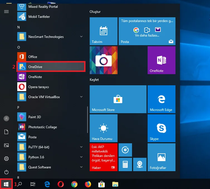Launch Chrome from the taskbar
The height and width of the screenshot is (189, 210).
[74, 184]
